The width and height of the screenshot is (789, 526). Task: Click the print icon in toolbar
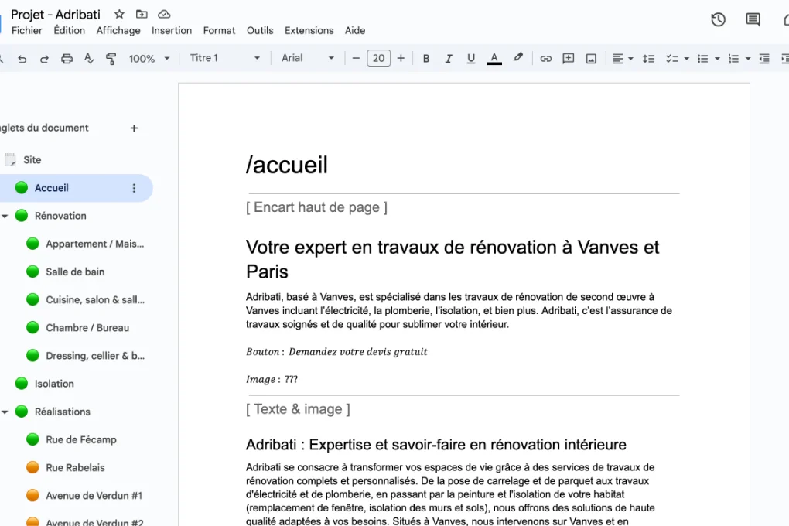67,59
